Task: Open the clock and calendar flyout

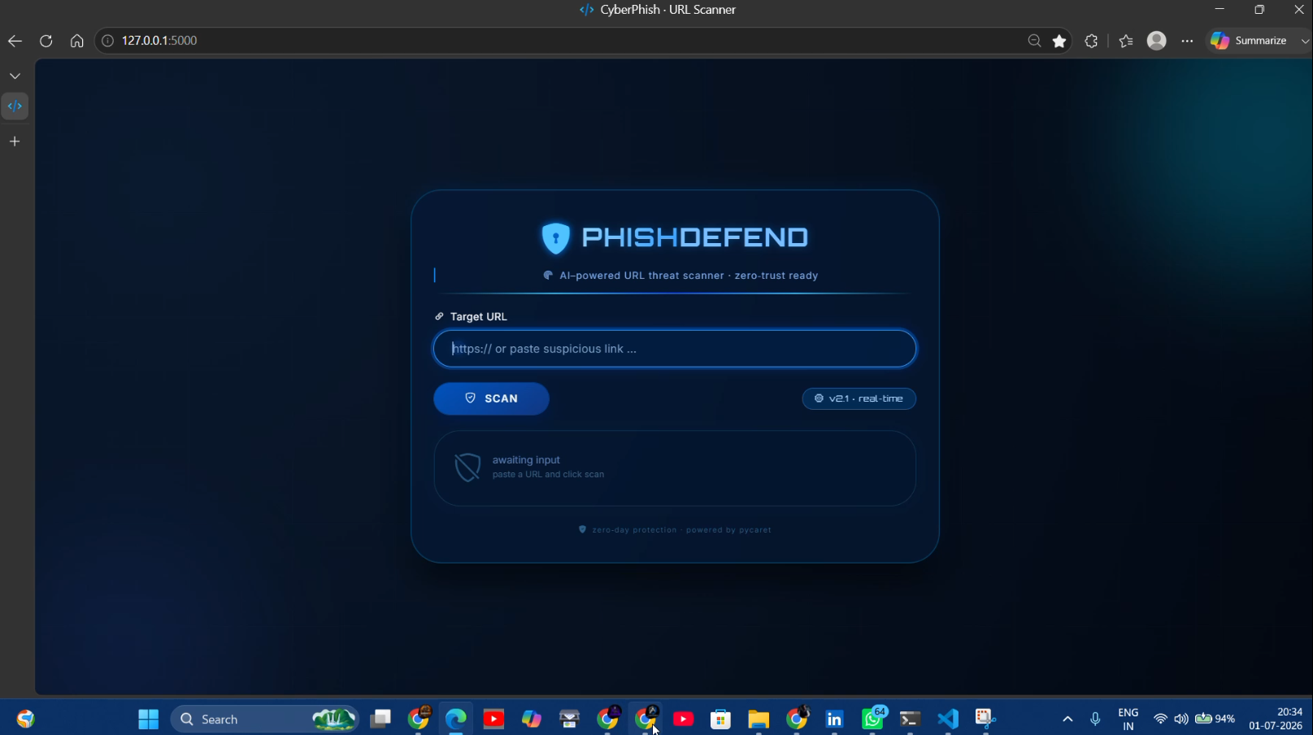Action: [x=1276, y=719]
